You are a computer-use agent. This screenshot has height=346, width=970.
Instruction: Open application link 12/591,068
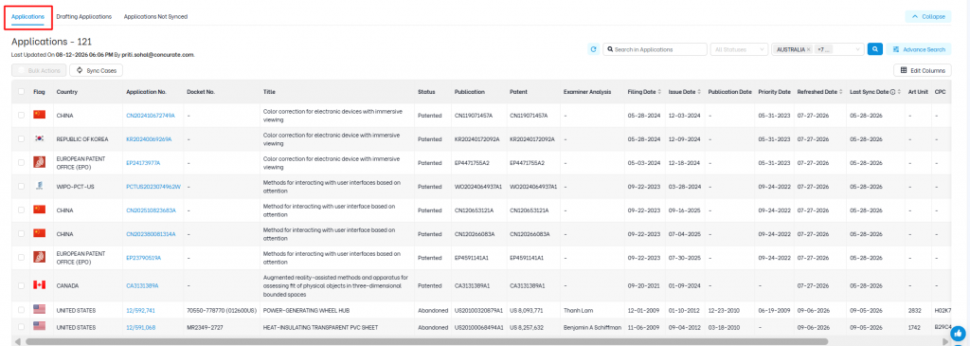pos(140,327)
